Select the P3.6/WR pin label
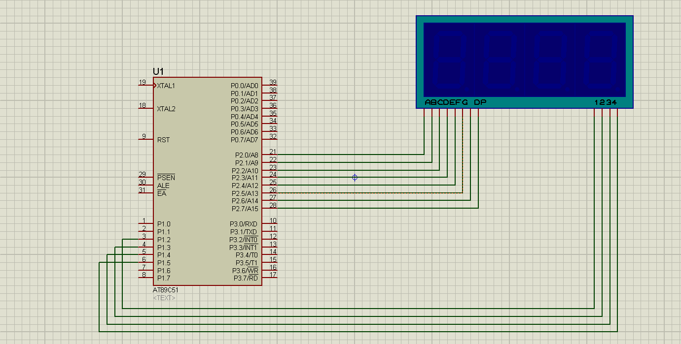The image size is (681, 344). click(245, 271)
